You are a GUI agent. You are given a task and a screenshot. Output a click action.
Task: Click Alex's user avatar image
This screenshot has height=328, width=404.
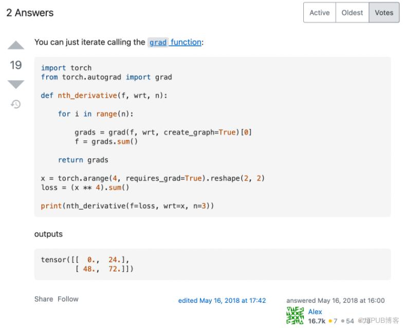pyautogui.click(x=295, y=316)
